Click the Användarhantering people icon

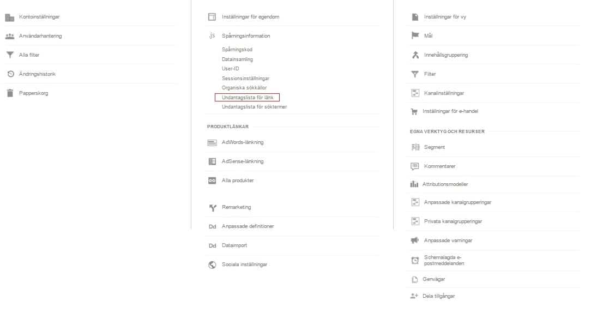pos(9,36)
